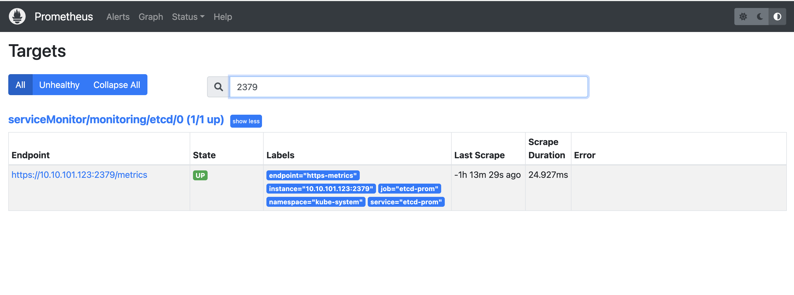Open the Alerts page
This screenshot has height=295, width=794.
tap(118, 17)
